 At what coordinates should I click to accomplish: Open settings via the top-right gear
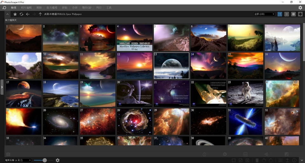[300, 8]
